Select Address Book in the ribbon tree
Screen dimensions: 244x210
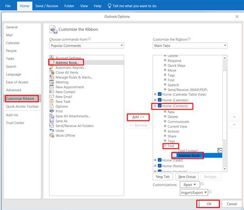[189, 155]
